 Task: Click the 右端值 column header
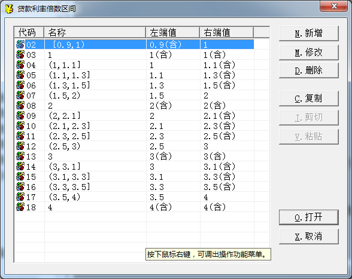tap(227, 32)
